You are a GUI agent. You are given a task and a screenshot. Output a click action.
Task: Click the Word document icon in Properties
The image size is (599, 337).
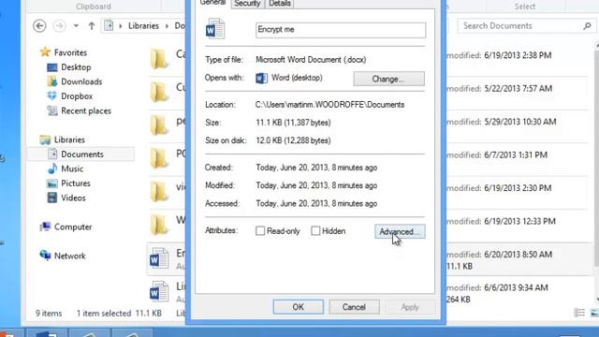[x=215, y=29]
